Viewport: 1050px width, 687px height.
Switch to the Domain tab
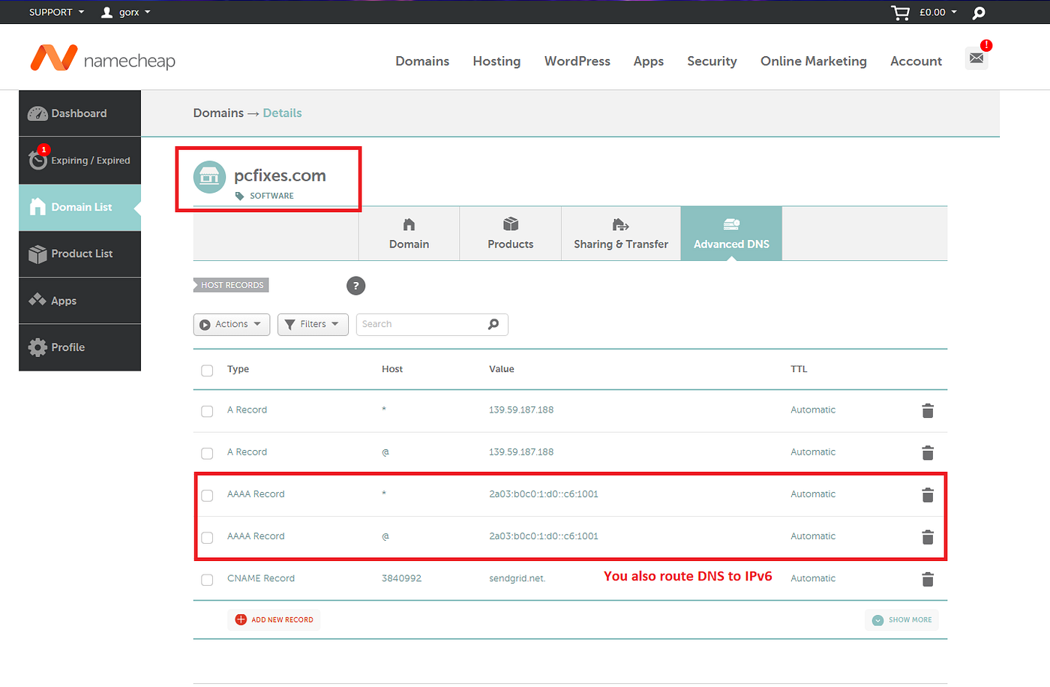(409, 234)
